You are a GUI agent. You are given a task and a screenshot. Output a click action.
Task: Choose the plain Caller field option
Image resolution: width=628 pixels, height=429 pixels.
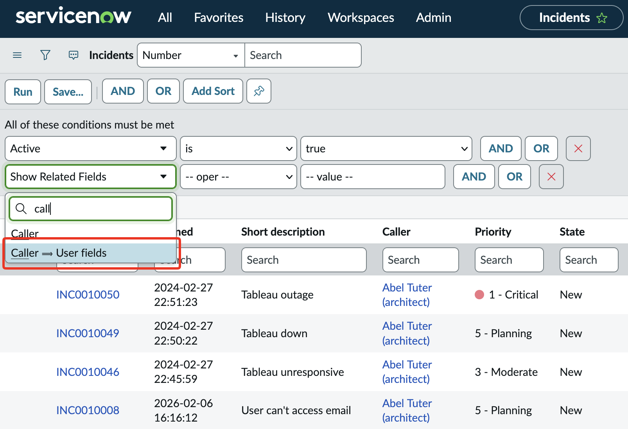pyautogui.click(x=25, y=233)
